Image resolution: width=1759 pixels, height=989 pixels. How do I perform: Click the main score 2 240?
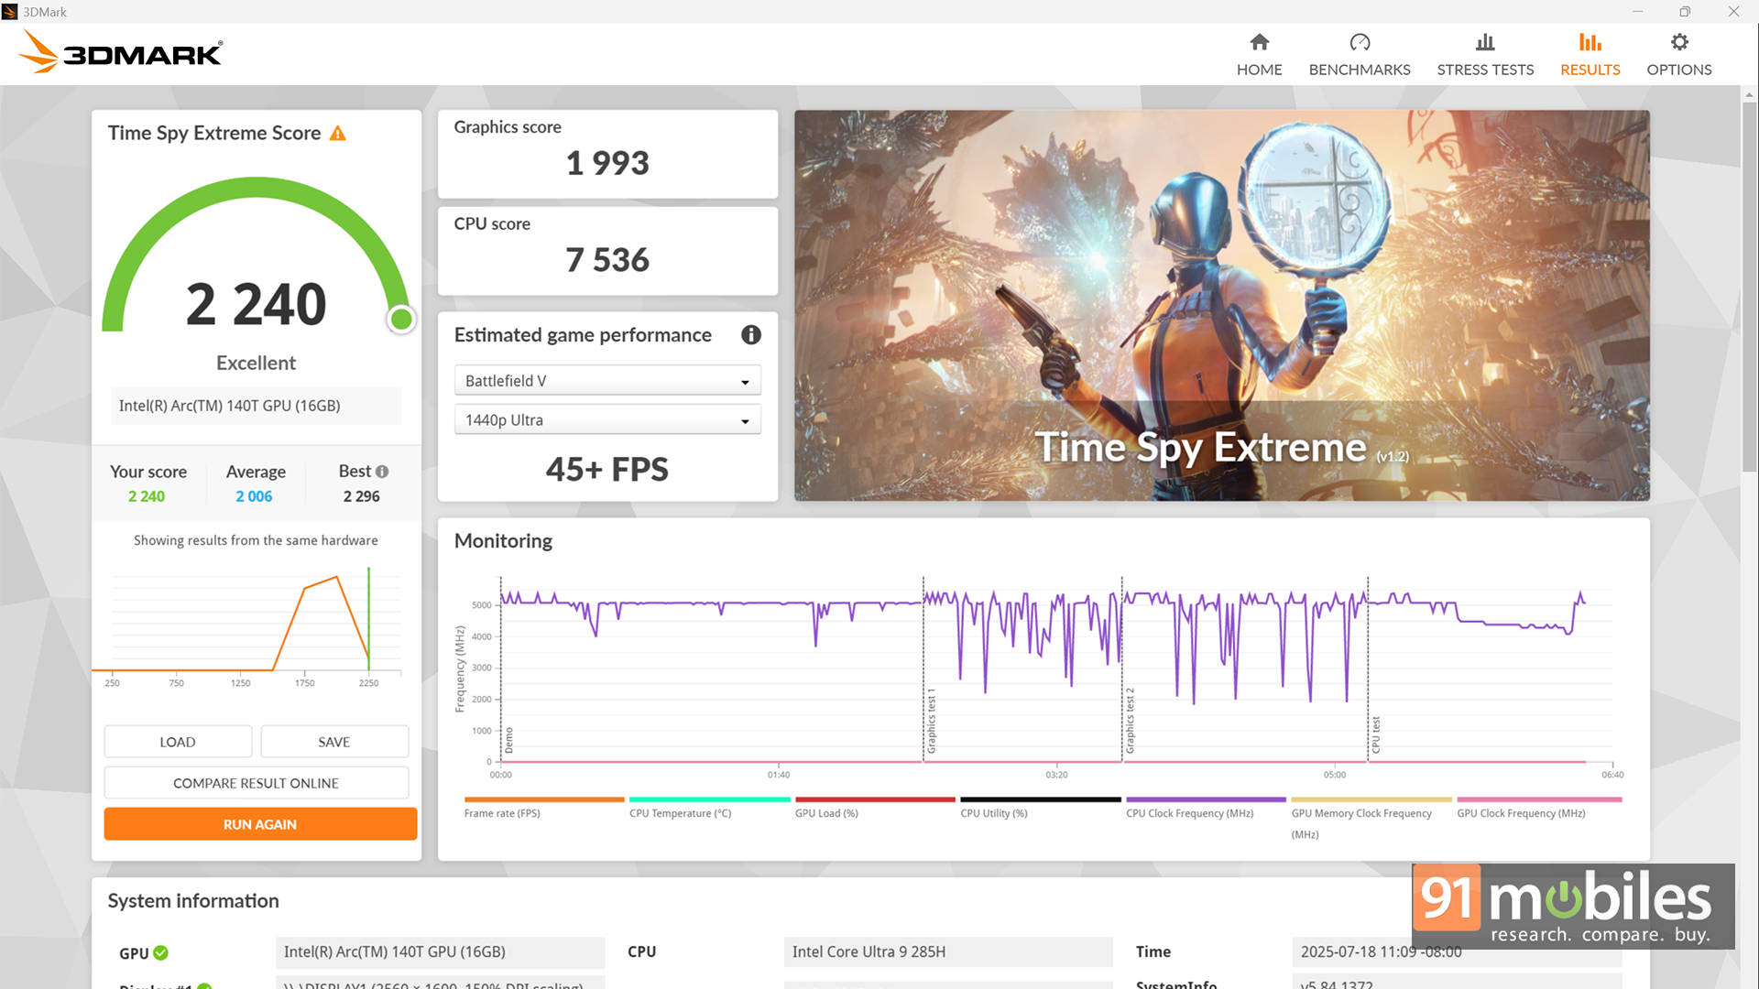click(257, 304)
